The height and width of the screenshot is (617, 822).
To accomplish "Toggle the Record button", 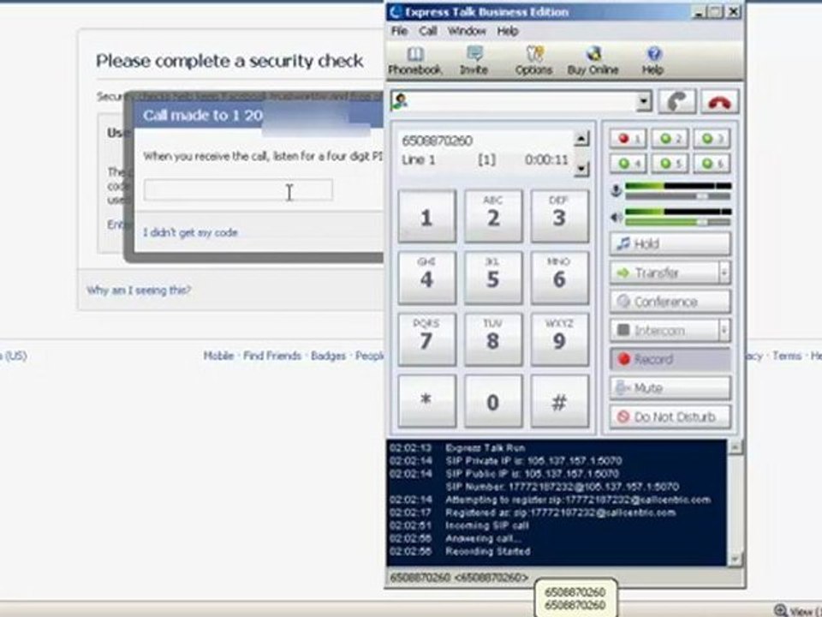I will point(670,359).
